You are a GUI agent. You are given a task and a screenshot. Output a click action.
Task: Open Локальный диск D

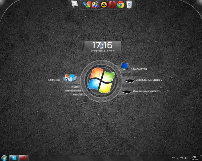tap(146, 91)
